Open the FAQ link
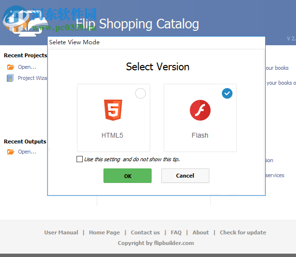This screenshot has height=257, width=296. 176,232
